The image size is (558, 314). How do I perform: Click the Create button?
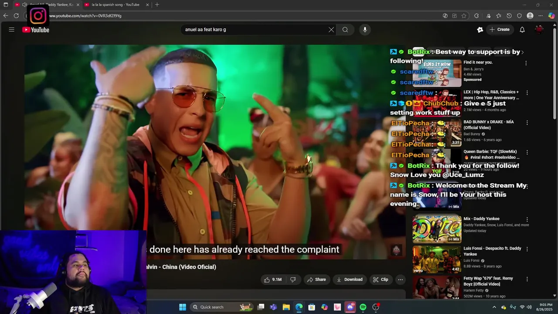(x=500, y=30)
